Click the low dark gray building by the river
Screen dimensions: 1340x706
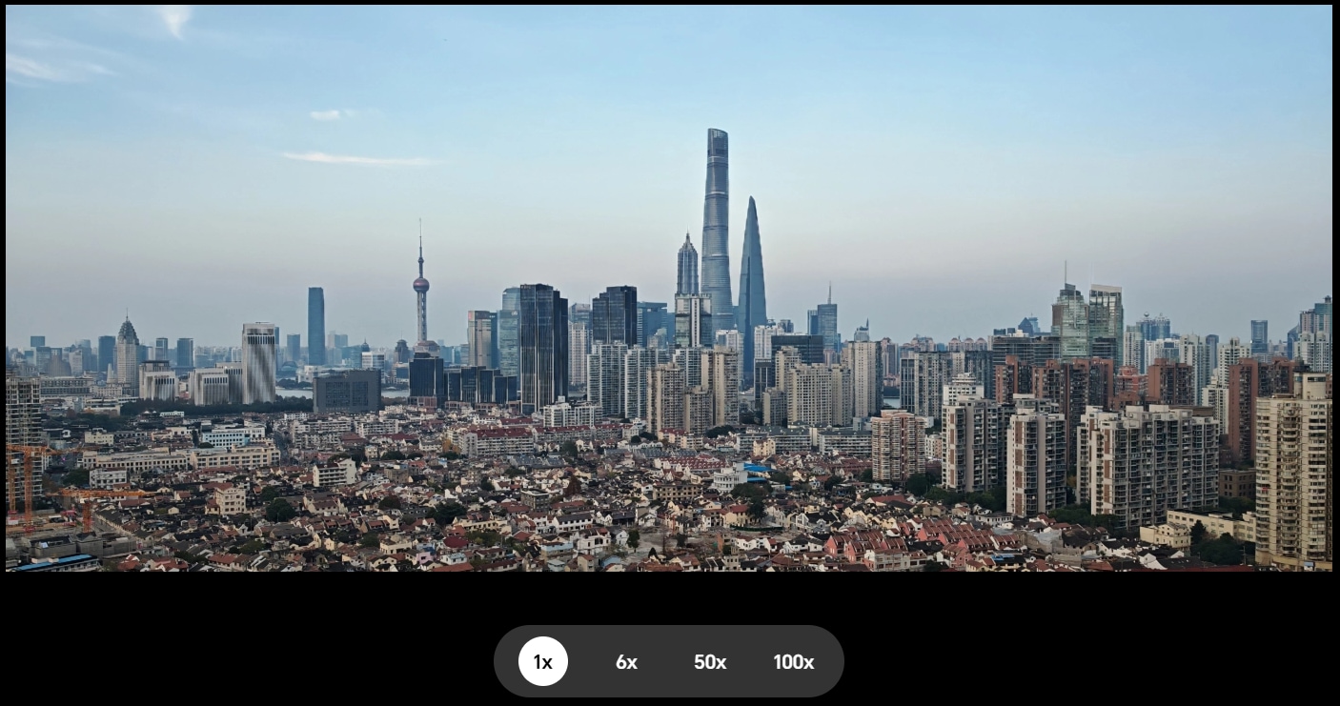[346, 391]
